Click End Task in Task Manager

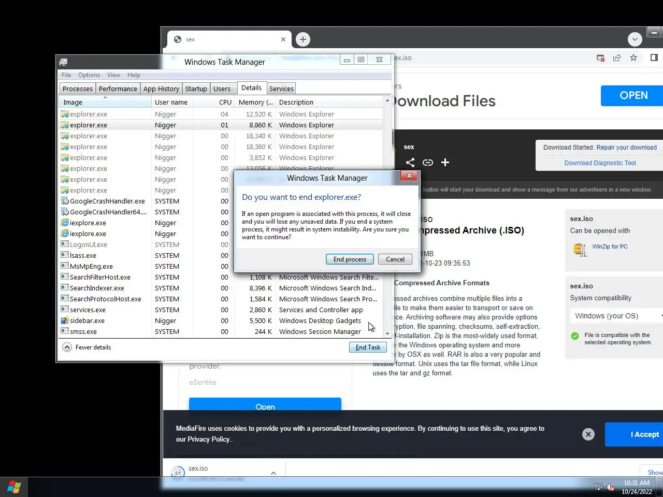[368, 347]
